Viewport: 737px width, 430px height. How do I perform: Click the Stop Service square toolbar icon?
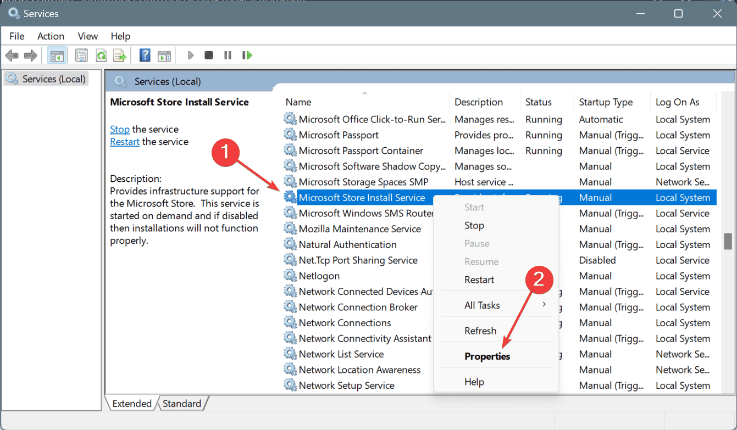pos(209,55)
